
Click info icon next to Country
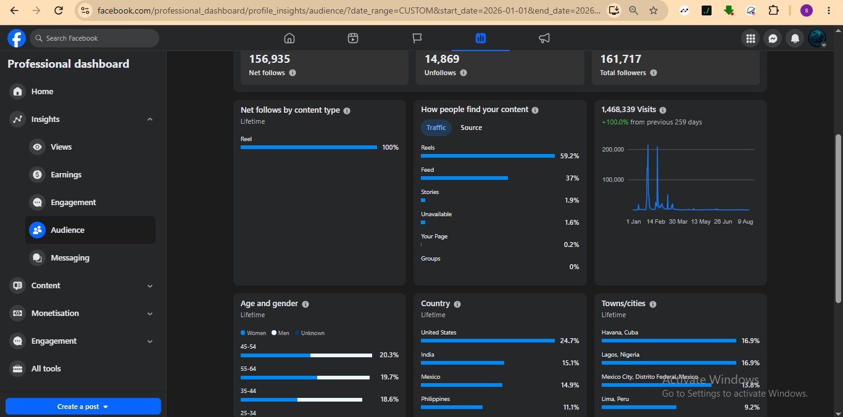click(x=457, y=304)
